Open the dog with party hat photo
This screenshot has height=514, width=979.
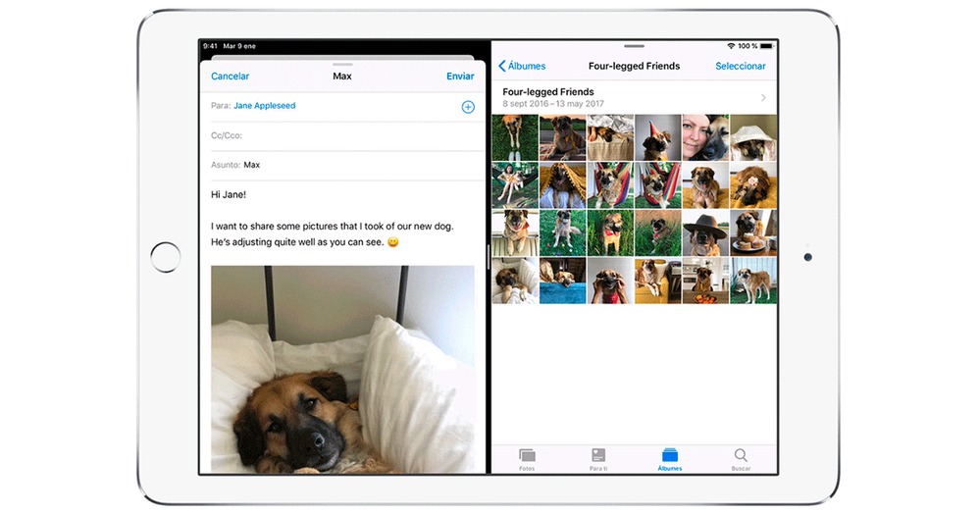coord(657,137)
